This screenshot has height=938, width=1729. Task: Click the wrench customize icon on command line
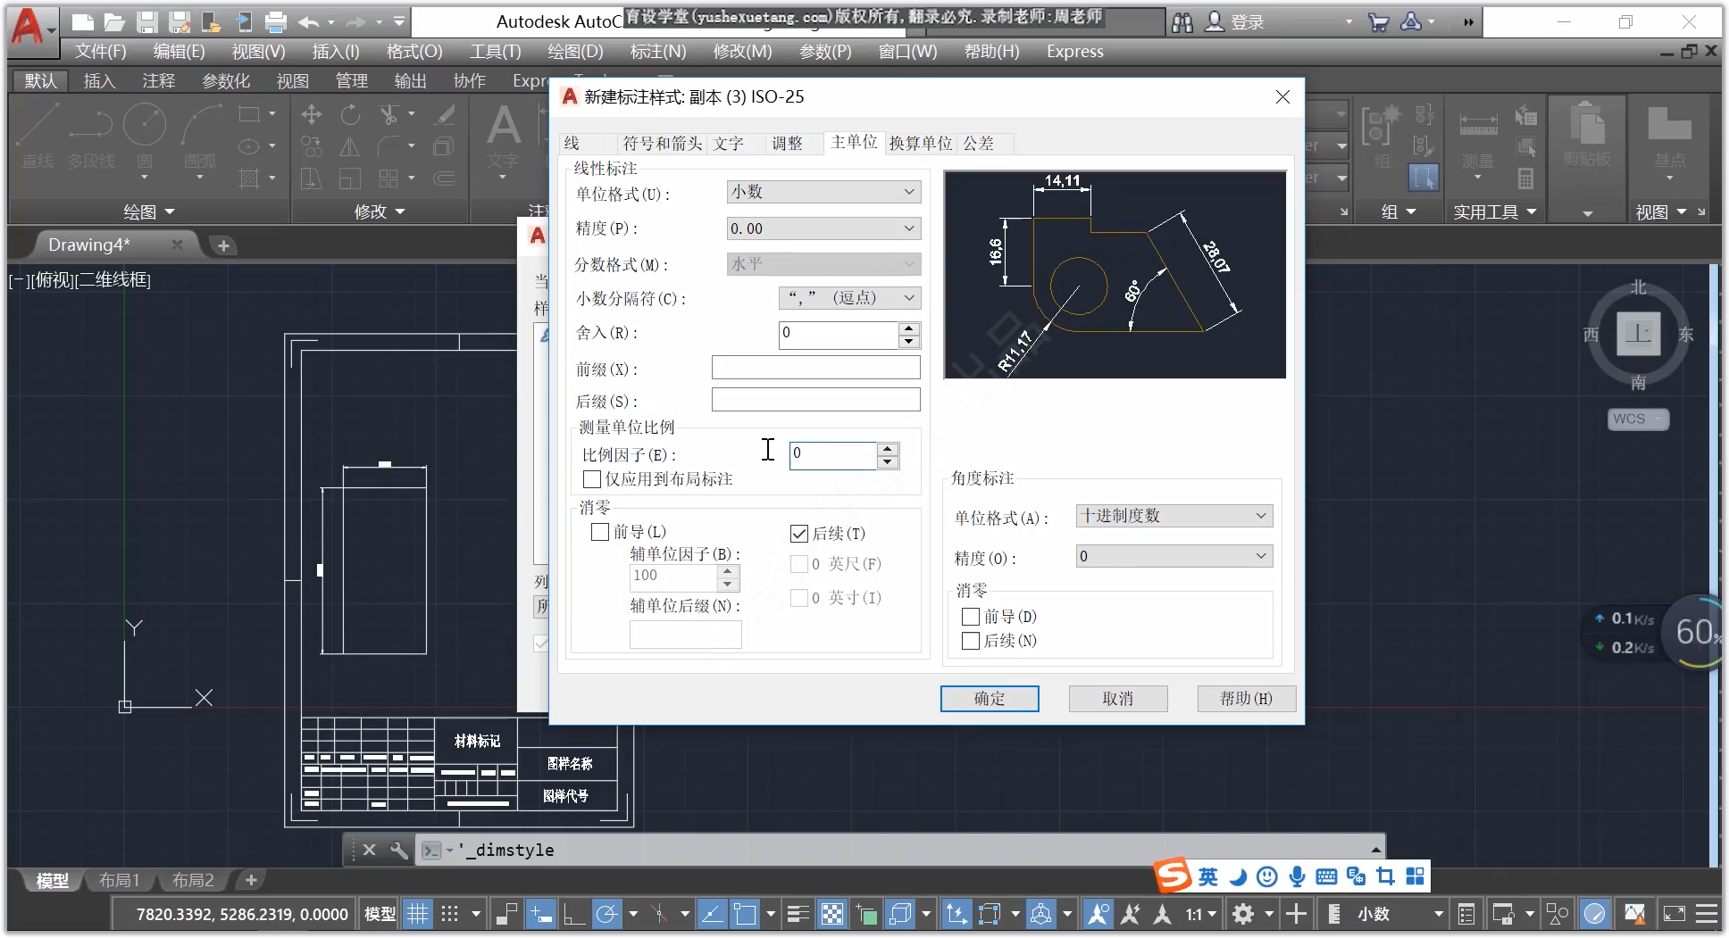tap(399, 850)
